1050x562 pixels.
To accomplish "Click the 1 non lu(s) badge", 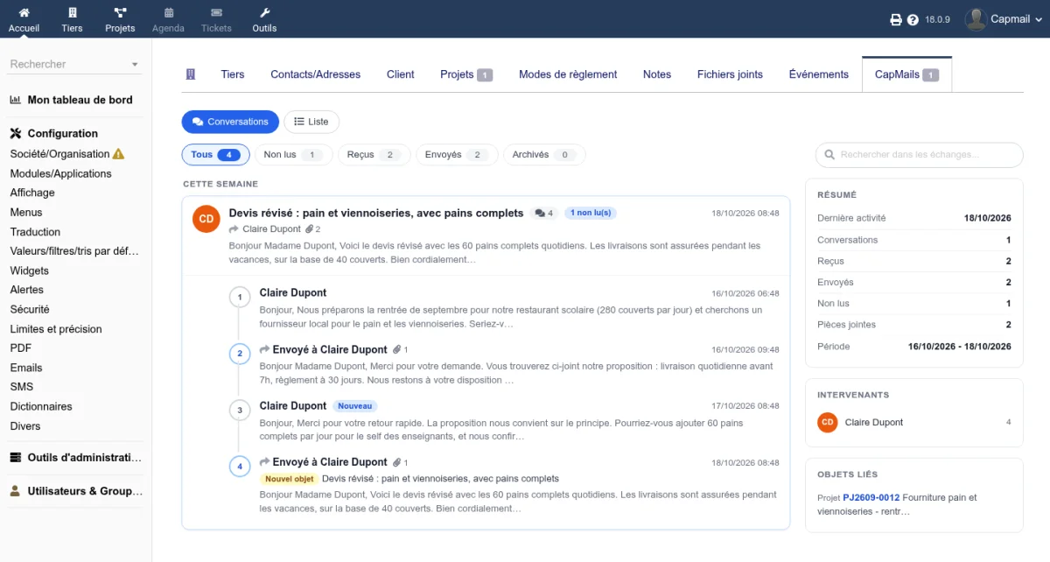I will (x=591, y=213).
